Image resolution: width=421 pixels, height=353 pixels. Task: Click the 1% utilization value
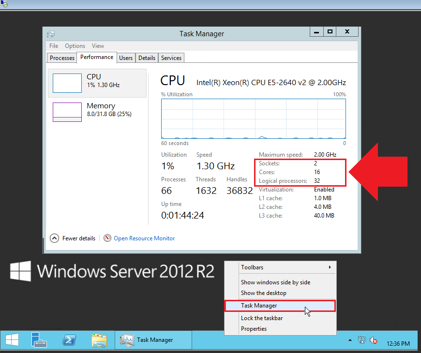(168, 166)
